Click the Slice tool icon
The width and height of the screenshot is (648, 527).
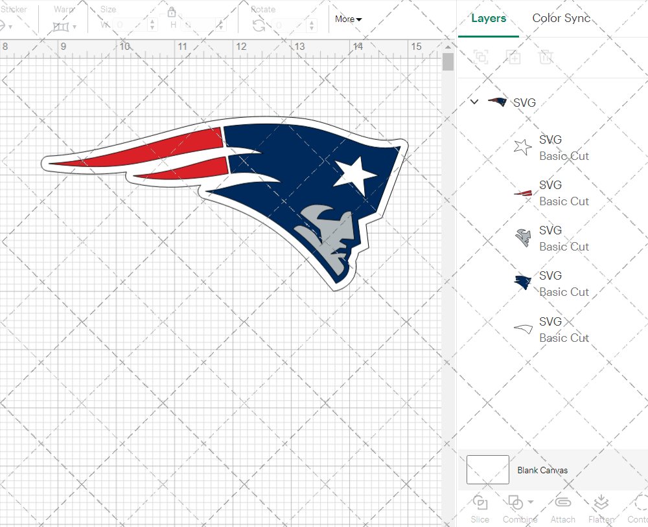pyautogui.click(x=480, y=503)
